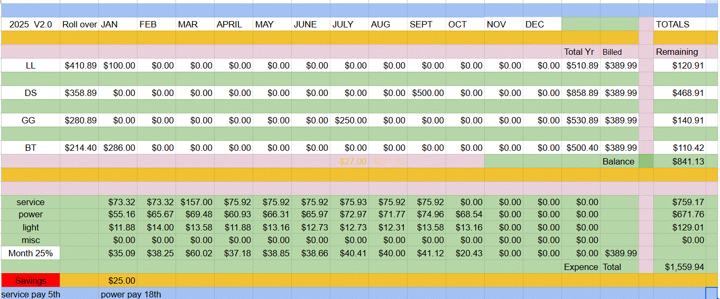This screenshot has height=299, width=720.
Task: Click the expense total $1,559.94
Action: pos(679,267)
